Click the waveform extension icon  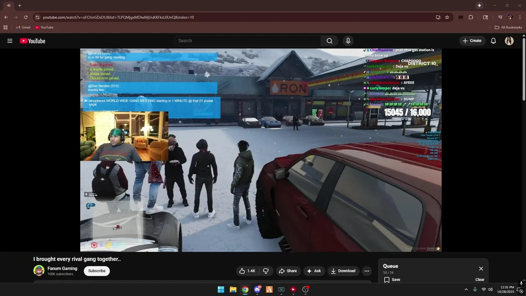point(461,17)
